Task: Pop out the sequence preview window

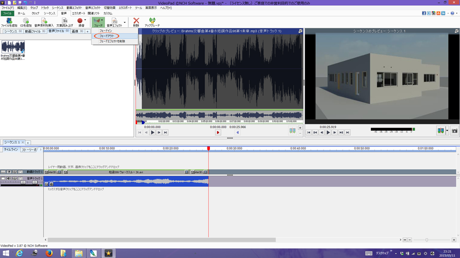Action: tap(457, 31)
